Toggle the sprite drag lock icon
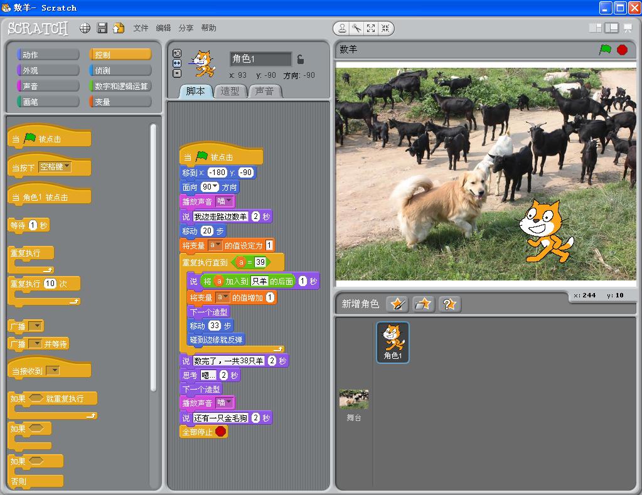The height and width of the screenshot is (495, 642). click(x=301, y=59)
